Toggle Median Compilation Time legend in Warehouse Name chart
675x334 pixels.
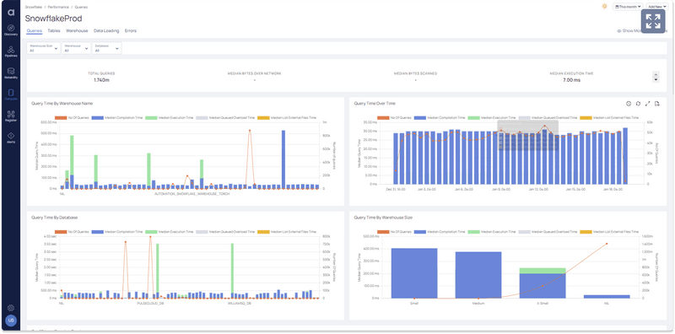point(116,117)
